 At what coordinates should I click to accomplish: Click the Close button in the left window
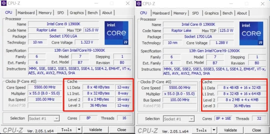click(121, 130)
